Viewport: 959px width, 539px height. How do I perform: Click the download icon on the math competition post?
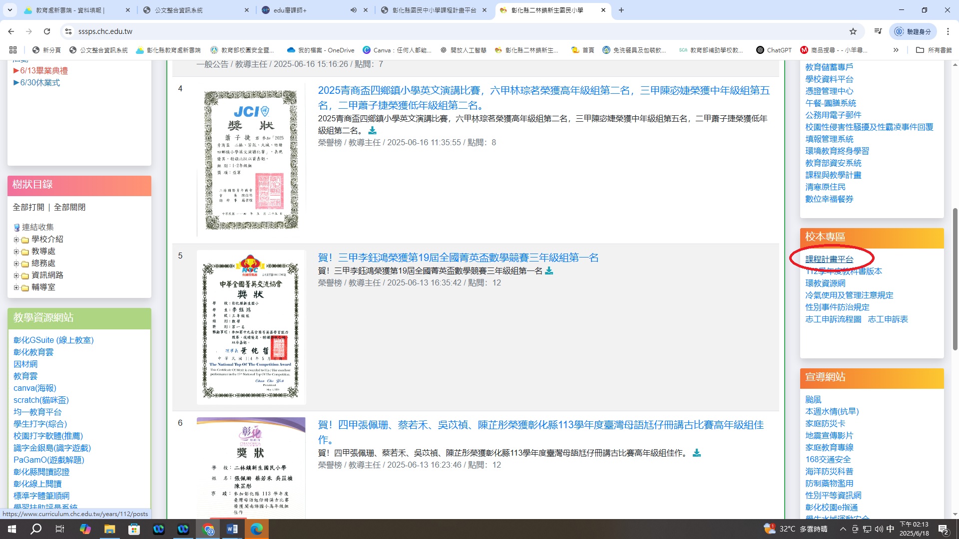coord(549,271)
